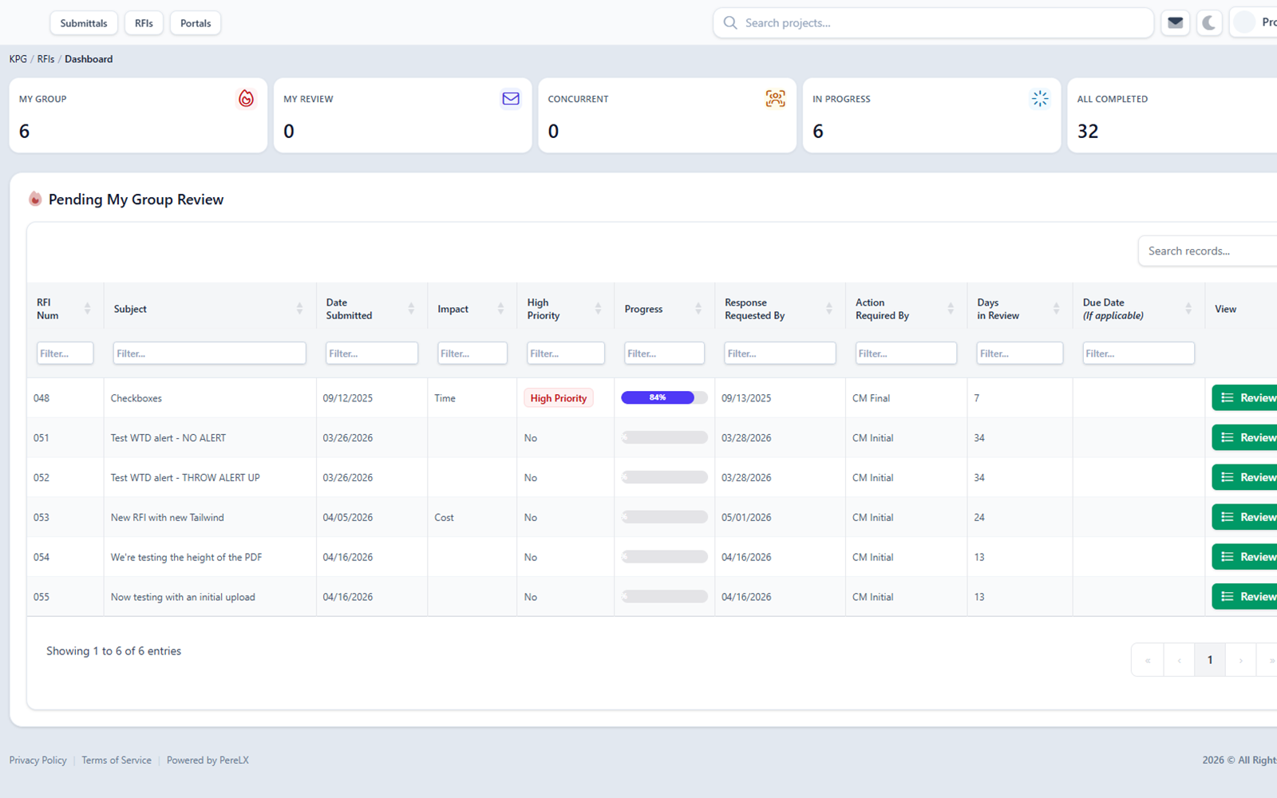Sort by Impact column arrows
This screenshot has width=1277, height=798.
tap(500, 309)
